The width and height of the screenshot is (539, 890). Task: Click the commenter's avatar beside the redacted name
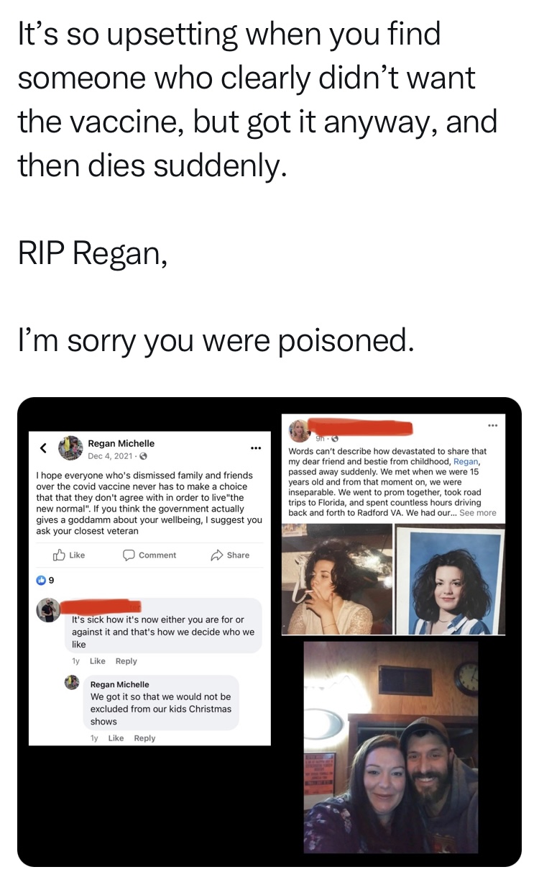pyautogui.click(x=47, y=610)
